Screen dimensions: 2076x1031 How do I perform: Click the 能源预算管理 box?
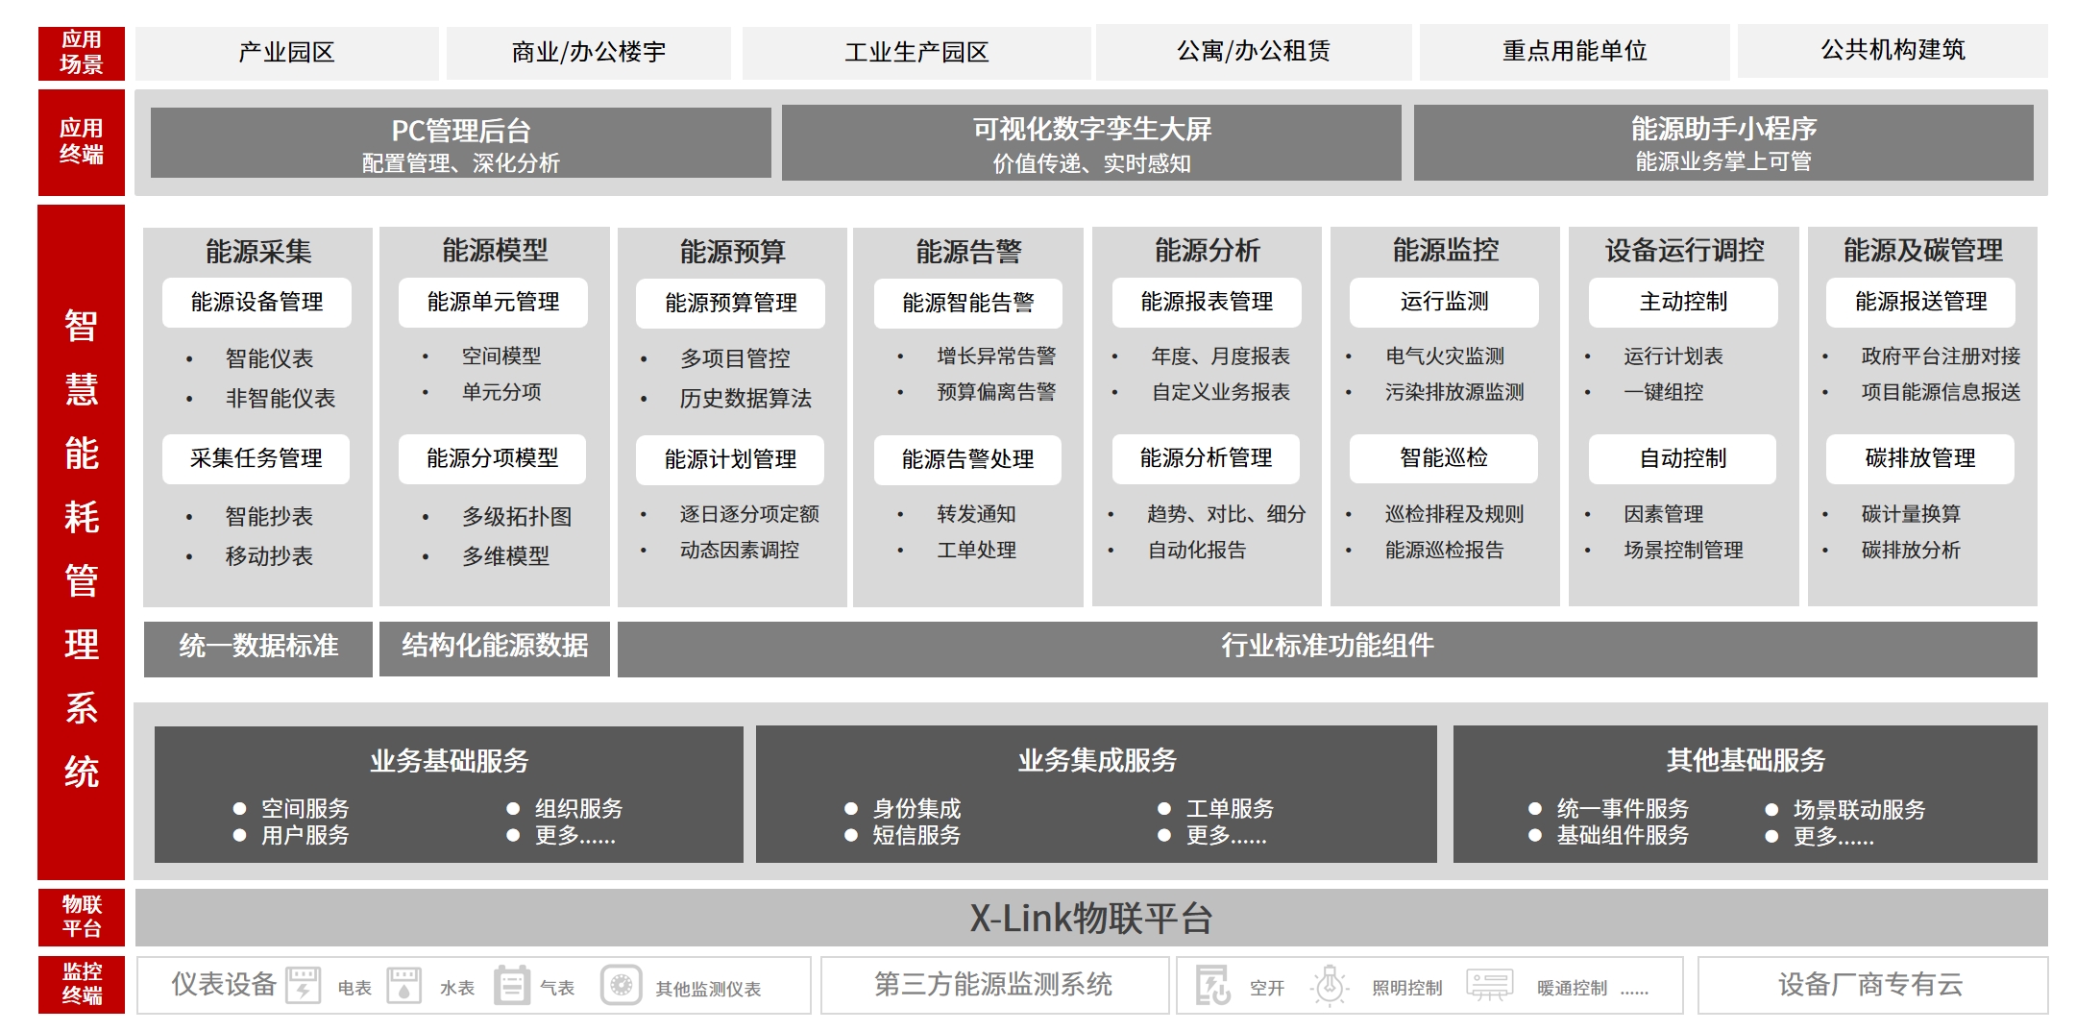coord(730,304)
